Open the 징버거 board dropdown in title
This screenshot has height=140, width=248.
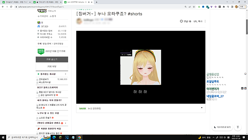[92, 14]
